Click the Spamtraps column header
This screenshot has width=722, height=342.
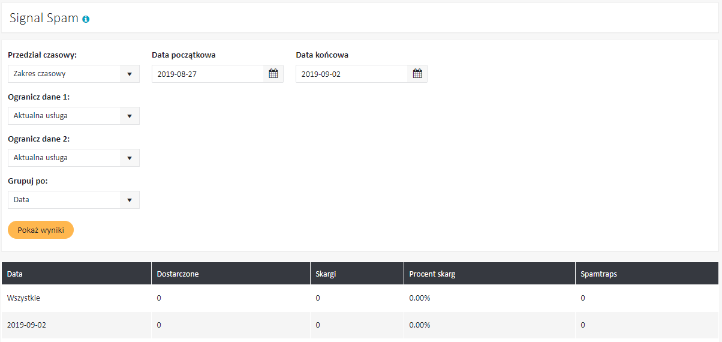click(598, 274)
